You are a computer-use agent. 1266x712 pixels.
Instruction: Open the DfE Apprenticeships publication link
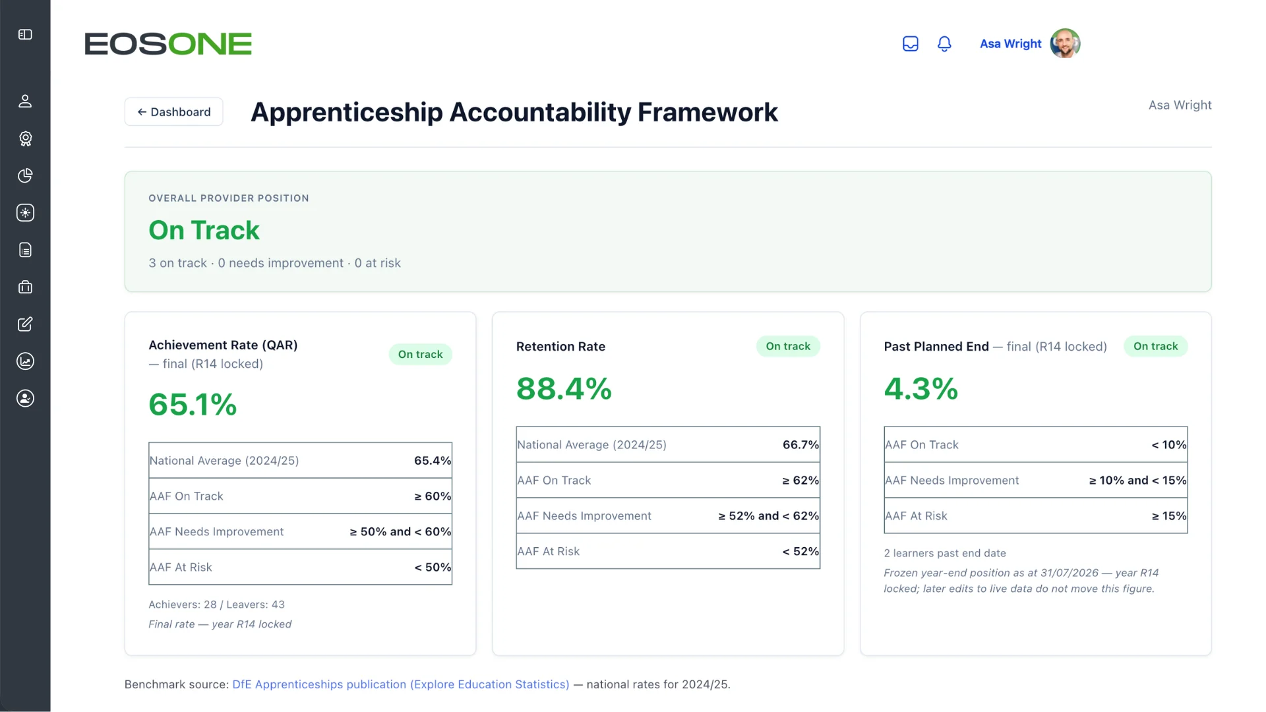(401, 684)
